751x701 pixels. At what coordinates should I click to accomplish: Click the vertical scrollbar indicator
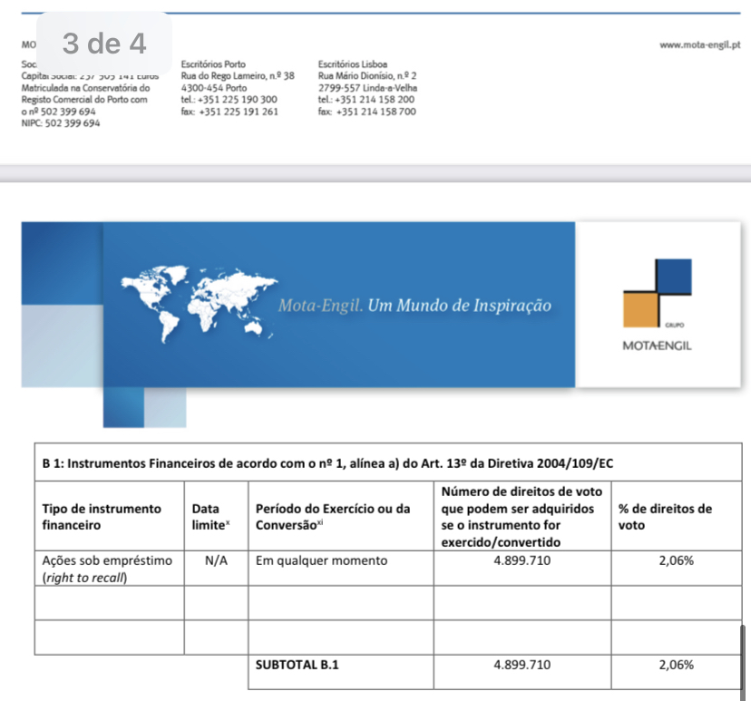pos(743,662)
